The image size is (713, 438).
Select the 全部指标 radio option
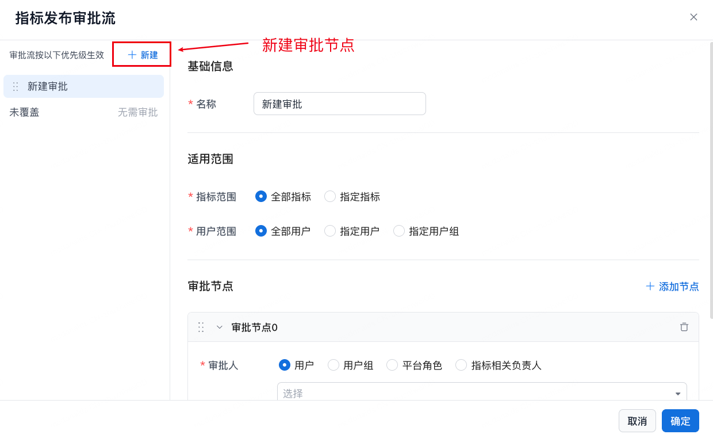[x=261, y=196]
